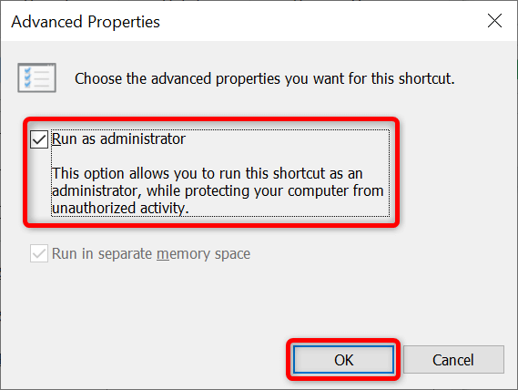Toggle the grayed Run in separate memory space checkbox
Image resolution: width=518 pixels, height=390 pixels.
pyautogui.click(x=39, y=253)
